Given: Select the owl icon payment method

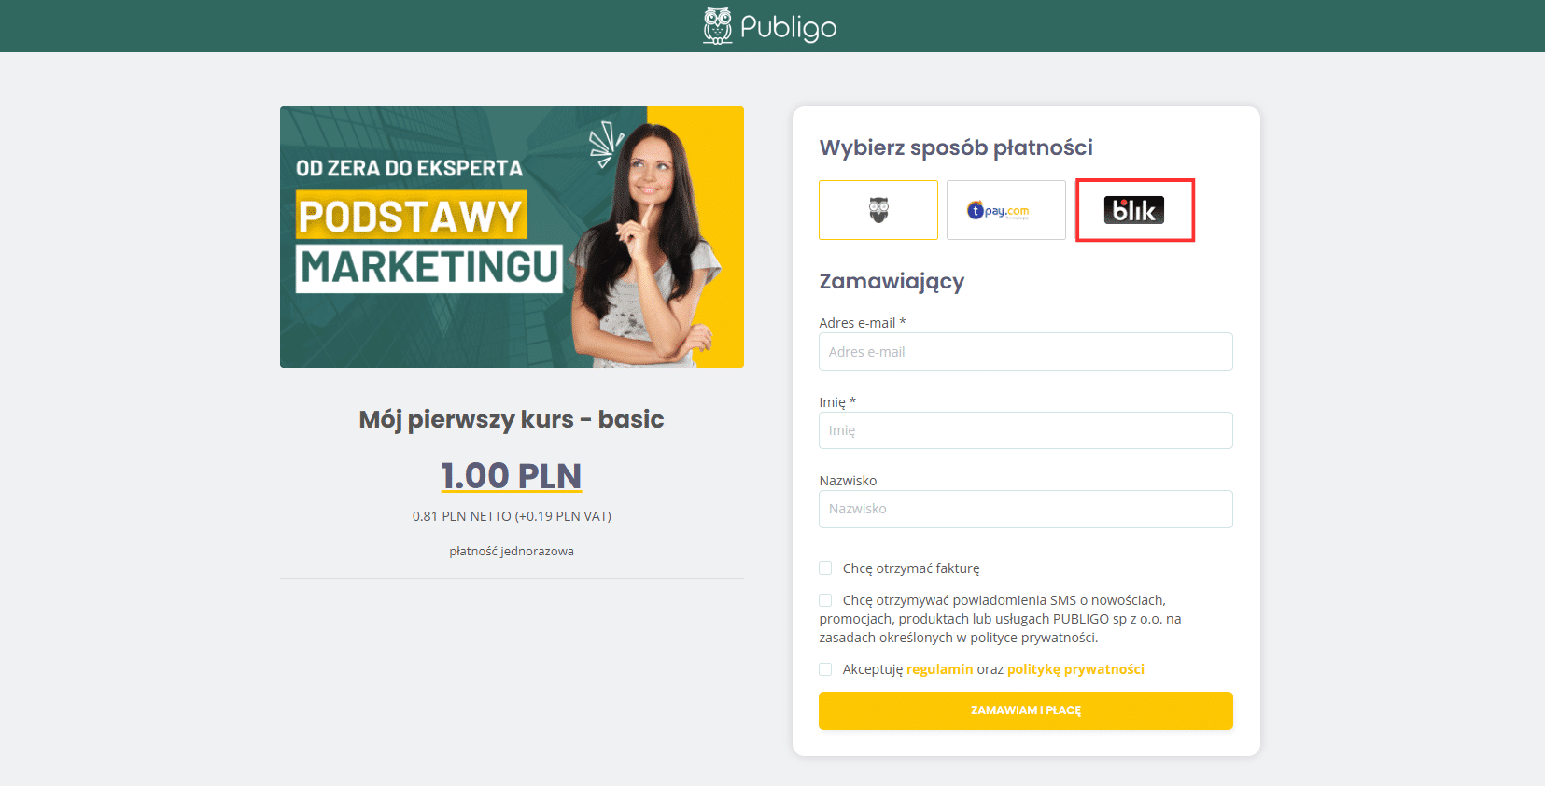Looking at the screenshot, I should coord(878,210).
